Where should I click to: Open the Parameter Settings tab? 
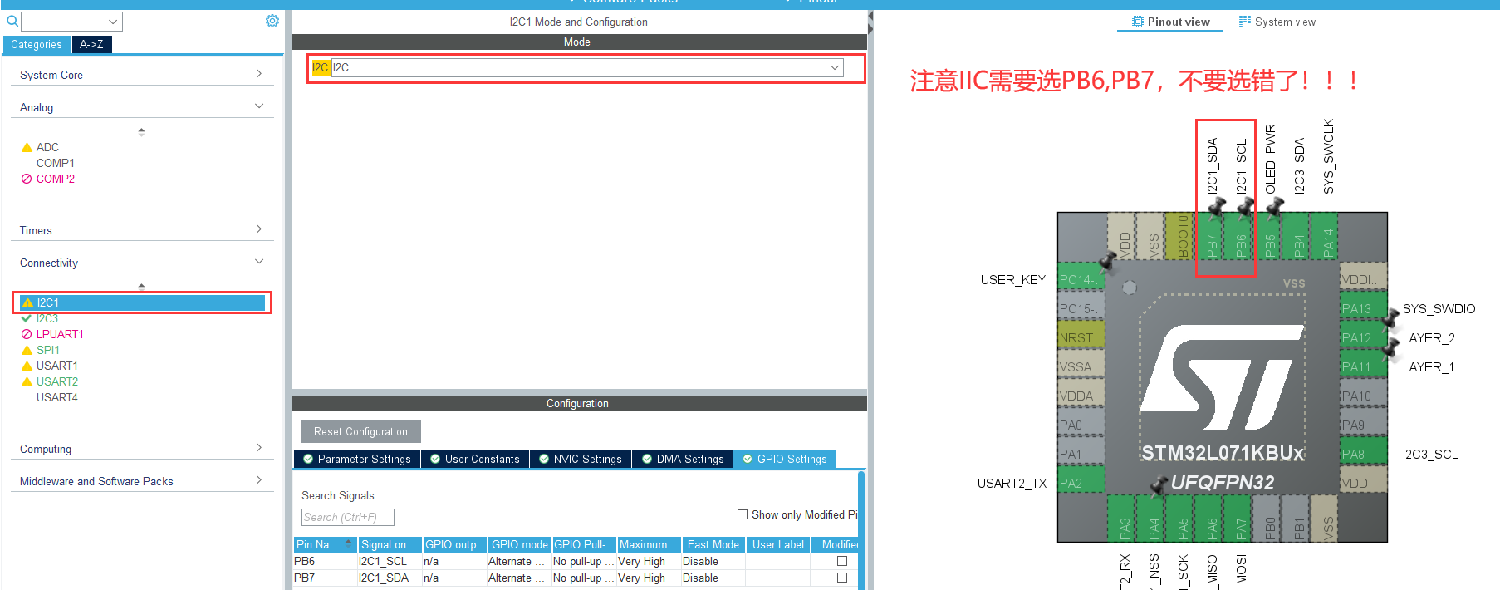pos(357,459)
